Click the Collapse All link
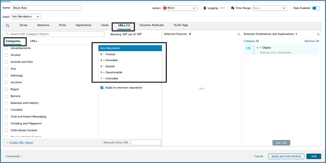Viewport: 326px width, 163px height. [251, 41]
